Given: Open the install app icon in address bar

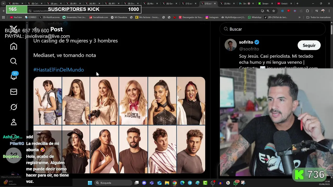Looking at the screenshot, I should point(262,11).
